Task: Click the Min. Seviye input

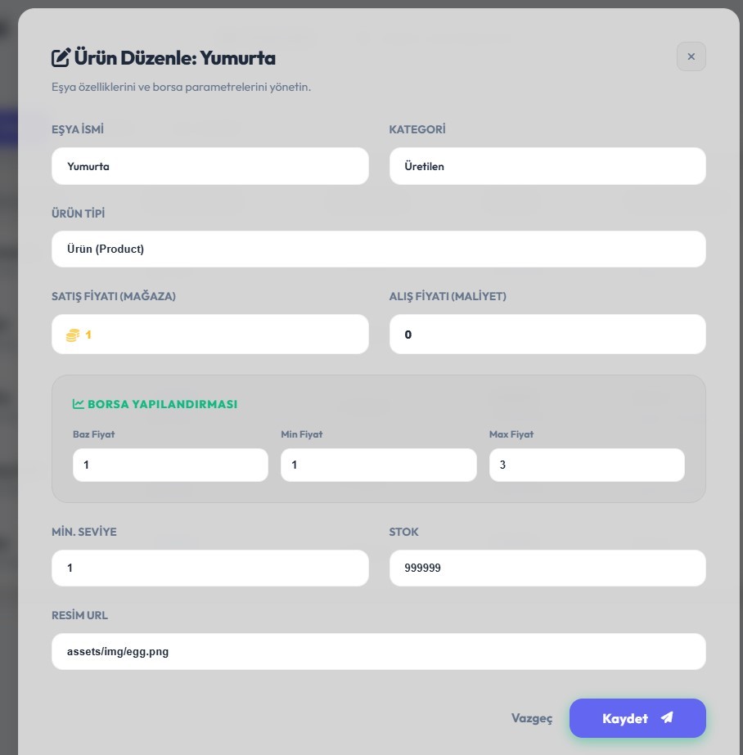Action: (209, 568)
